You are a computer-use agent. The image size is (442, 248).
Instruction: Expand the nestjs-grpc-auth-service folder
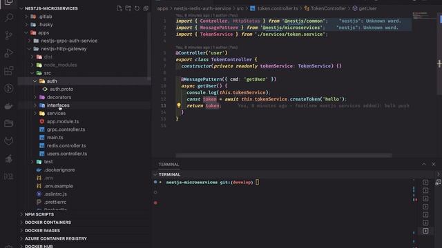(29, 41)
